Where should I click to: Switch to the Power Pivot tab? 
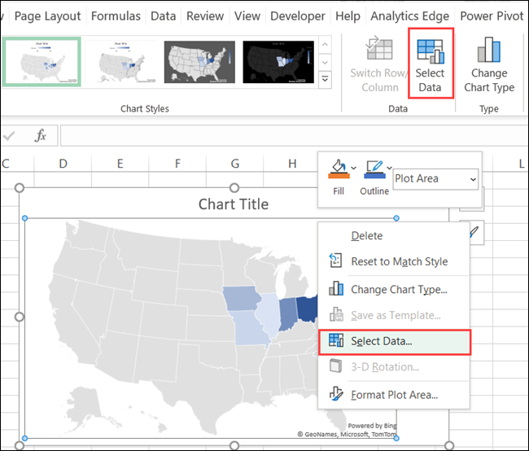[x=491, y=15]
